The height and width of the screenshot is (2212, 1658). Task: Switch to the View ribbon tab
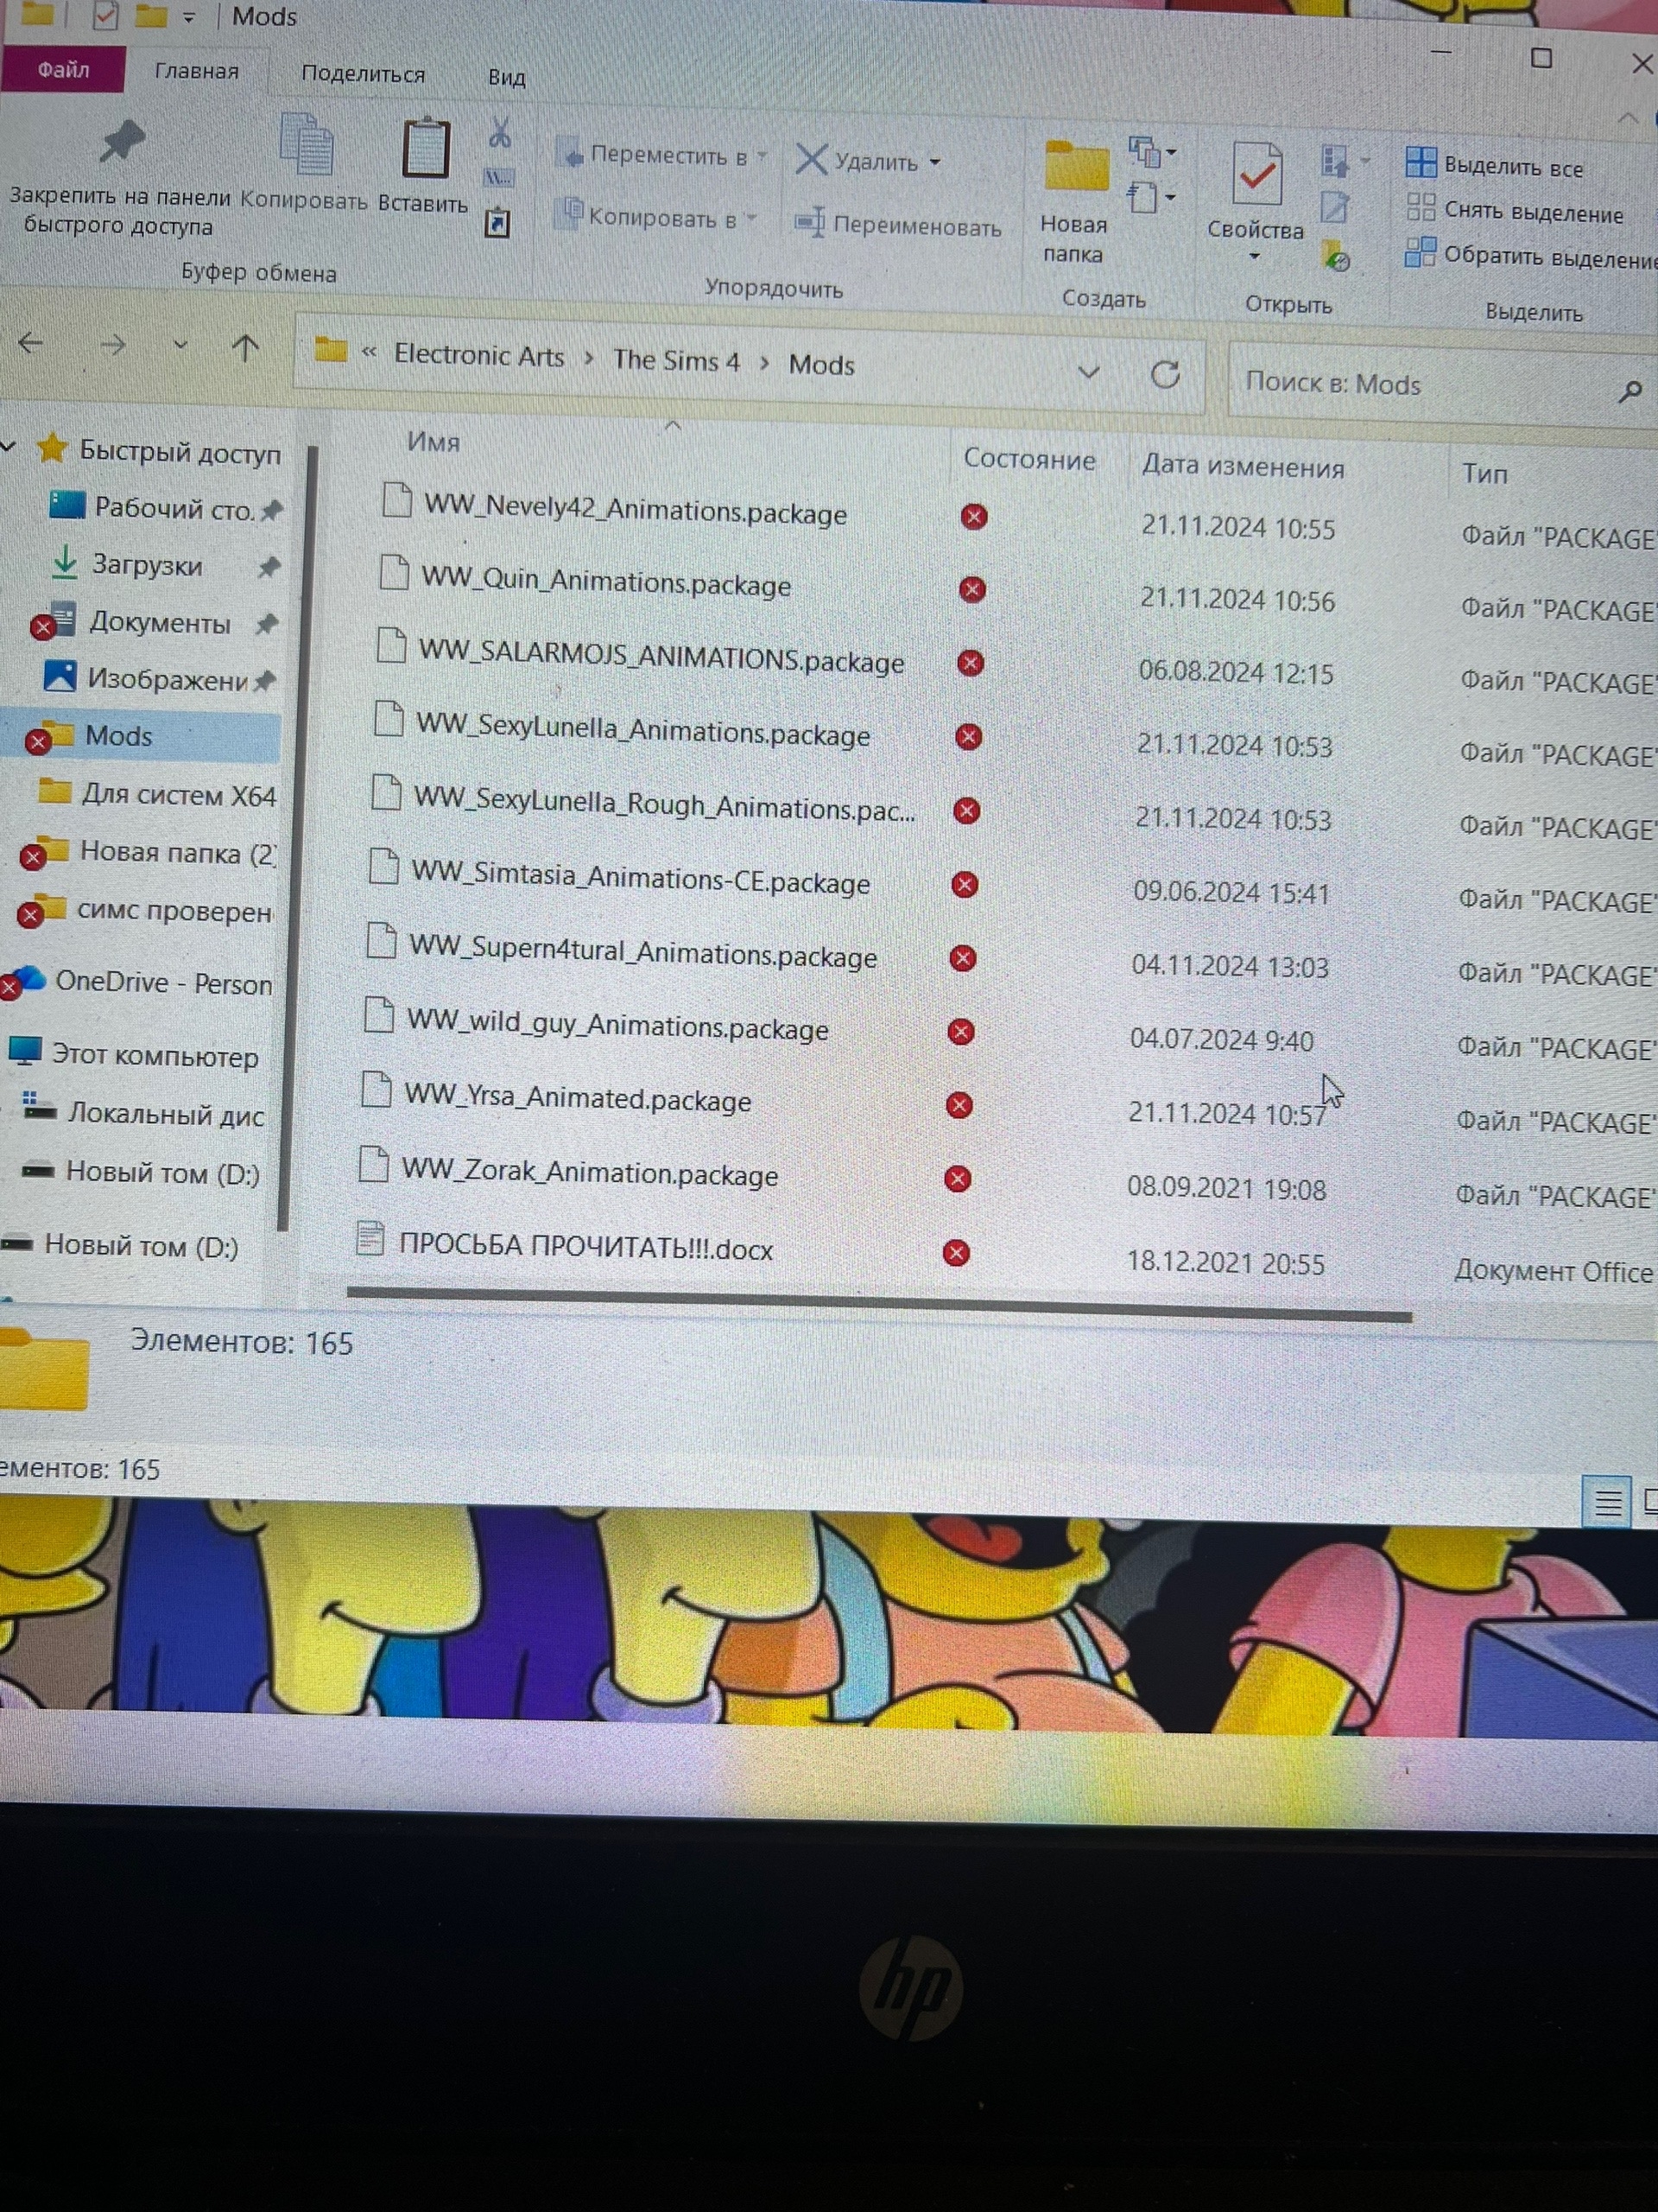[506, 77]
